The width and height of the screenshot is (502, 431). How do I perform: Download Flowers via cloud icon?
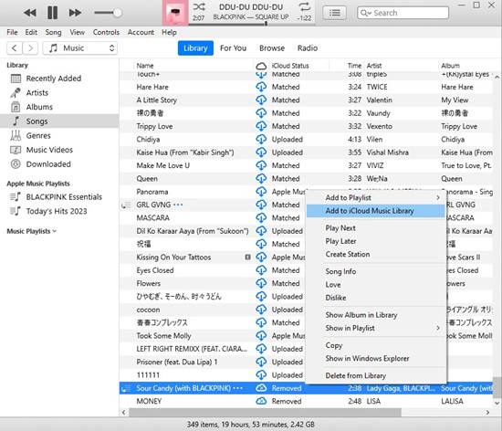(261, 283)
